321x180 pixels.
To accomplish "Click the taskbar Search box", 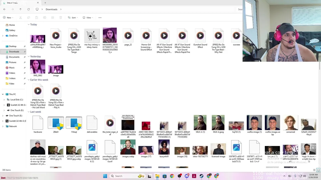I will click(128, 176).
